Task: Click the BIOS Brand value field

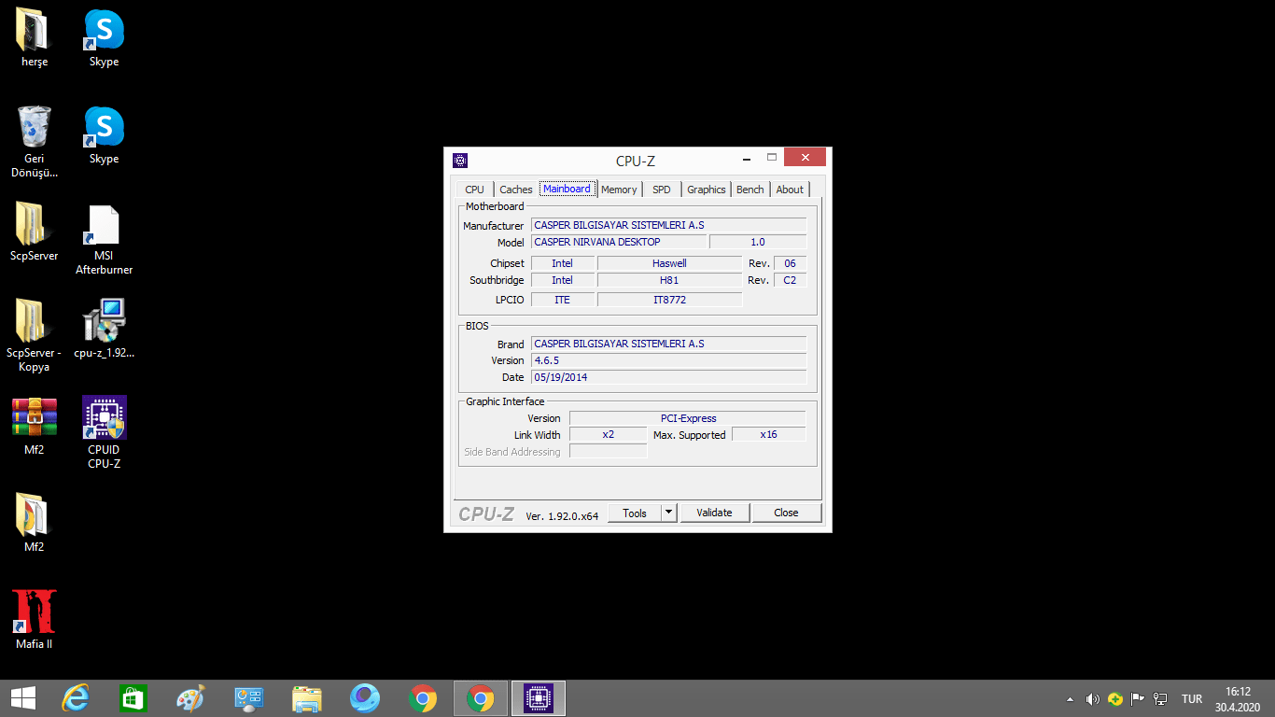Action: coord(668,344)
